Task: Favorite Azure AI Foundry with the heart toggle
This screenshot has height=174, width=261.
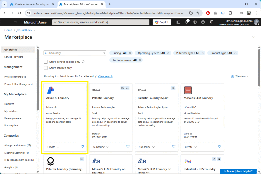Action: (x=82, y=146)
